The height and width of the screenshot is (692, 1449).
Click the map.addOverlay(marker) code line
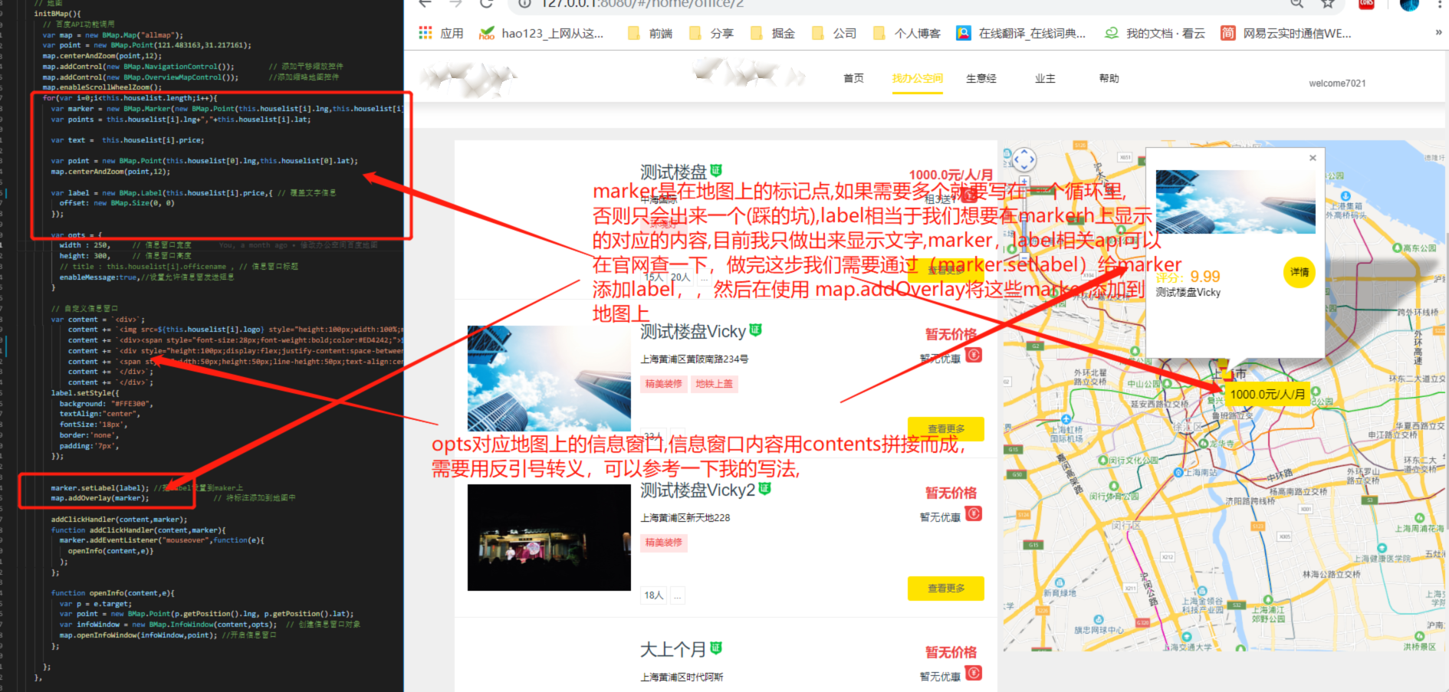point(100,499)
